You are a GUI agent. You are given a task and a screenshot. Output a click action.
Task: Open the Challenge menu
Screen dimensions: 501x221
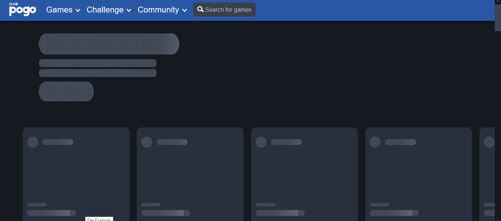(x=105, y=10)
